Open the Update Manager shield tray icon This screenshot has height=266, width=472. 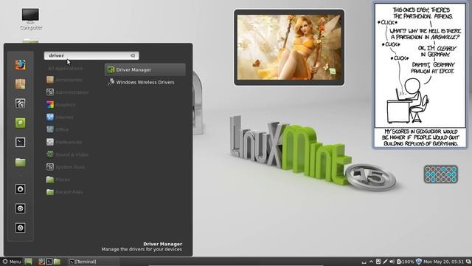coord(419,262)
